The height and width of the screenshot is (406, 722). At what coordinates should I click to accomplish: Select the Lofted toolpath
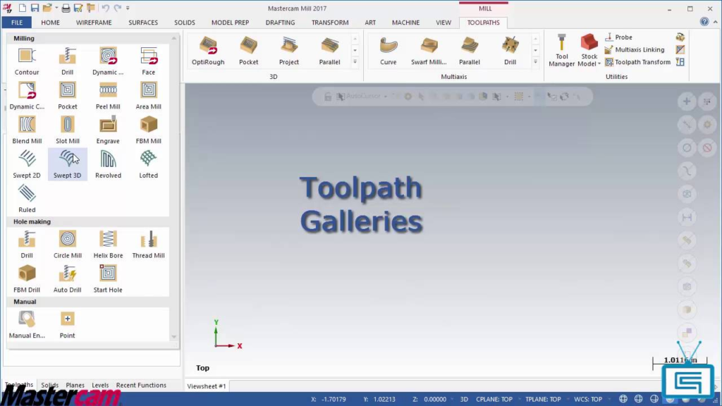[x=148, y=165]
